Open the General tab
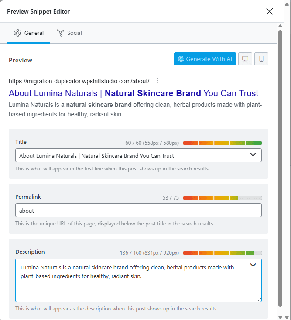 click(29, 33)
